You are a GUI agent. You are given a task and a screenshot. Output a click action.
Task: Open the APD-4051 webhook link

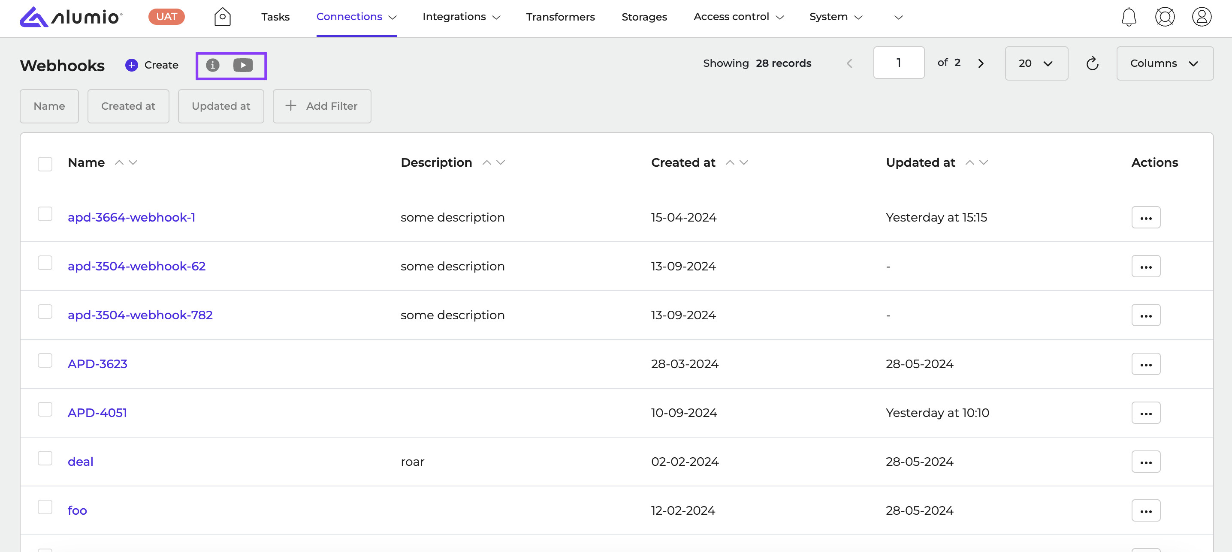pyautogui.click(x=97, y=412)
